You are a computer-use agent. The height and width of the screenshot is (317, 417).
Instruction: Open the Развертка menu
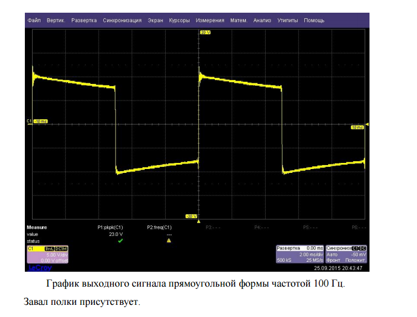pyautogui.click(x=84, y=20)
